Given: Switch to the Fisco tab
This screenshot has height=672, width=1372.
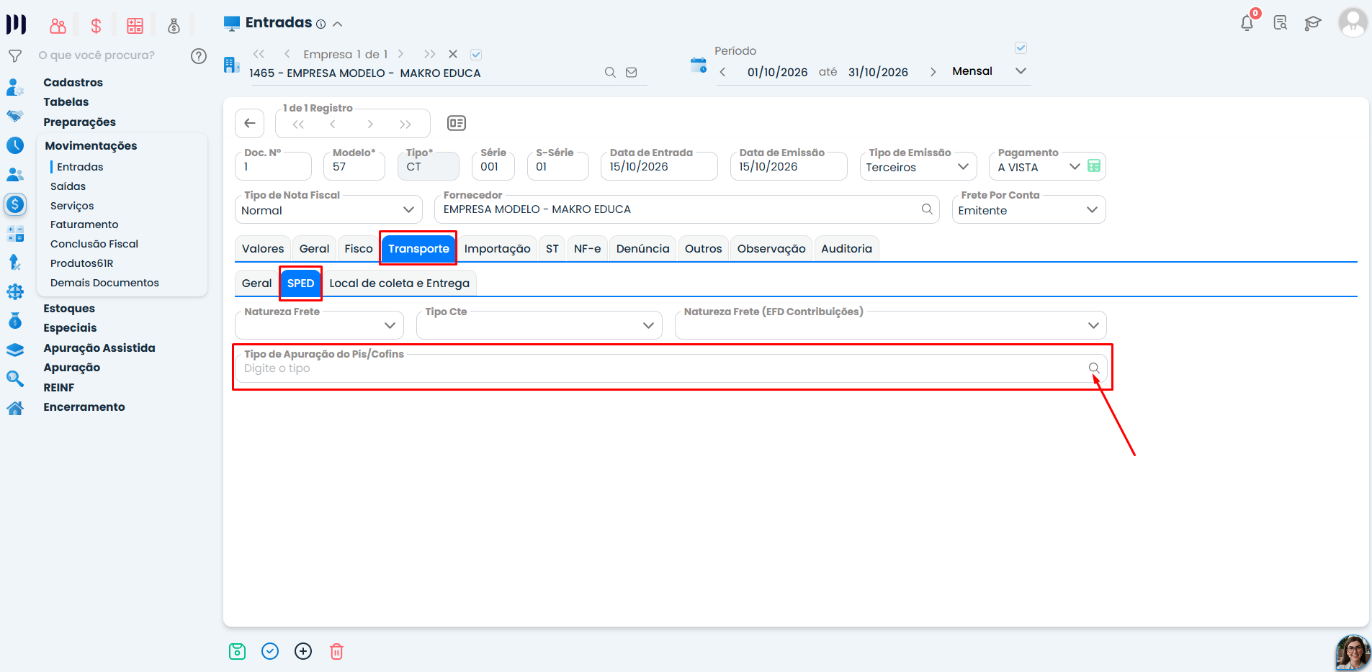Looking at the screenshot, I should point(359,249).
